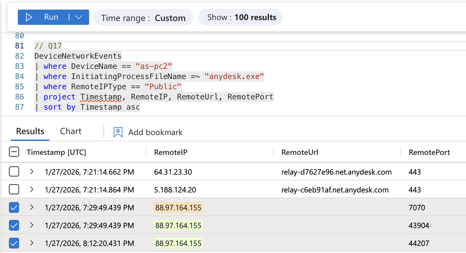Select the Results tab
Image resolution: width=466 pixels, height=253 pixels.
point(30,131)
